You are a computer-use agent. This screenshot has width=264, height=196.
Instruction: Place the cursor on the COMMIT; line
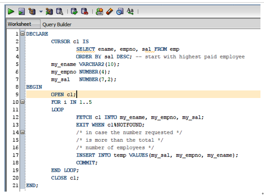[x=87, y=163]
